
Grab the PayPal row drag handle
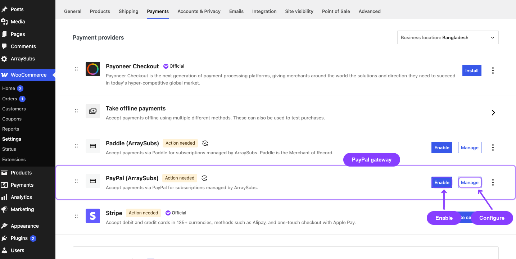pyautogui.click(x=76, y=181)
